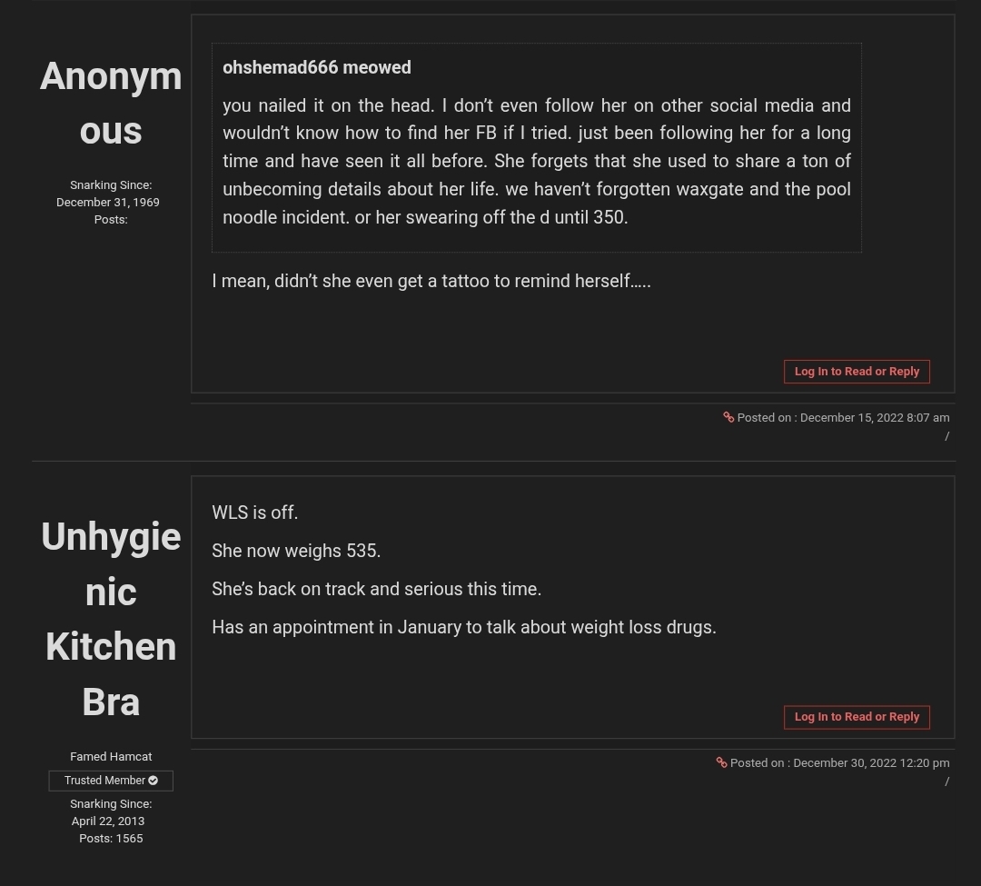Click the permalink chain icon for December 15 post
Screen dimensions: 981x886
pyautogui.click(x=728, y=417)
